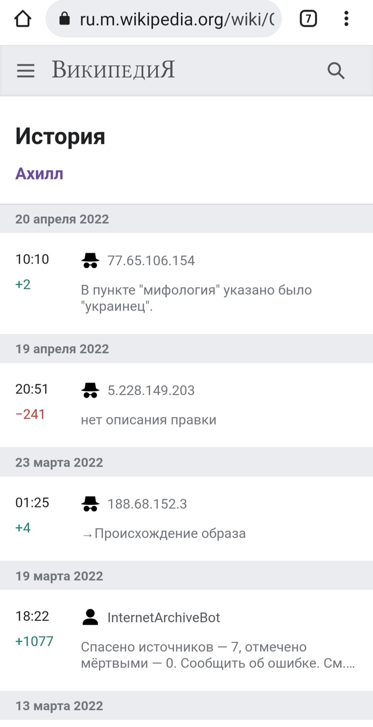This screenshot has width=373, height=727.
Task: Open contributions of IP 5.228.149.203
Action: [x=151, y=390]
